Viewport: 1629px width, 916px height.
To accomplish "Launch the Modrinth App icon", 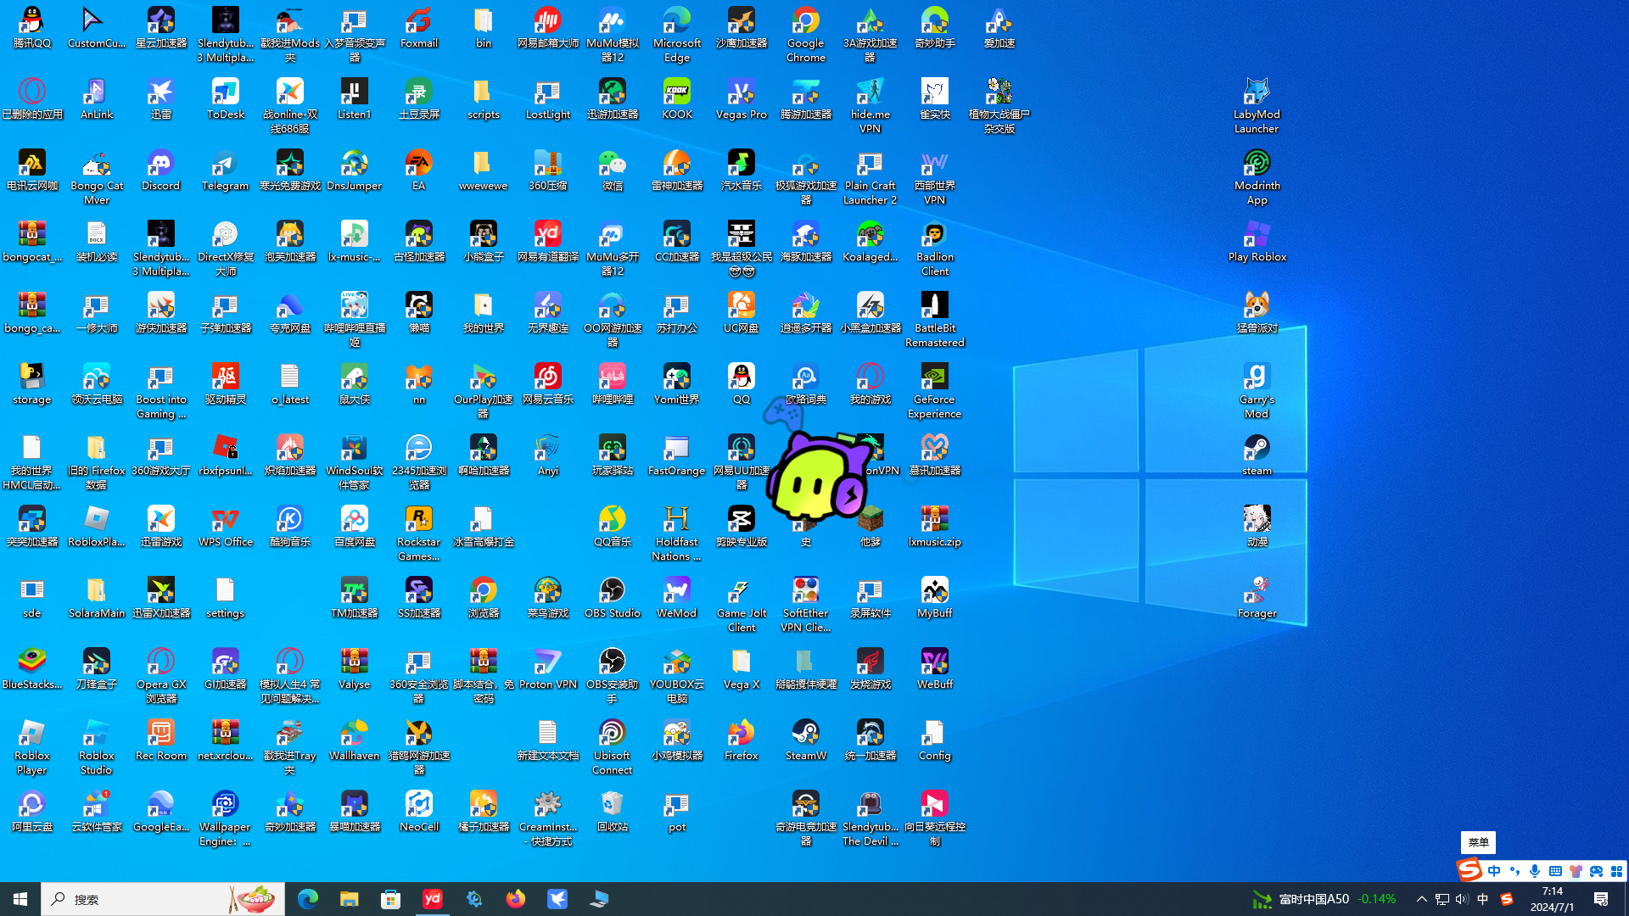I will 1257,177.
